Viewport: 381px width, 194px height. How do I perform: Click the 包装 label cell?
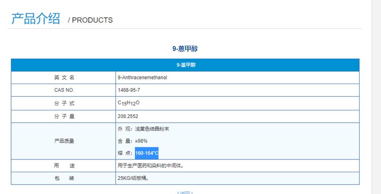click(63, 178)
